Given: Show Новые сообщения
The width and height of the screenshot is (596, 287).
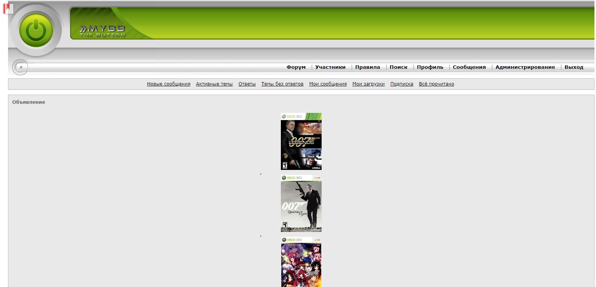Looking at the screenshot, I should 169,84.
